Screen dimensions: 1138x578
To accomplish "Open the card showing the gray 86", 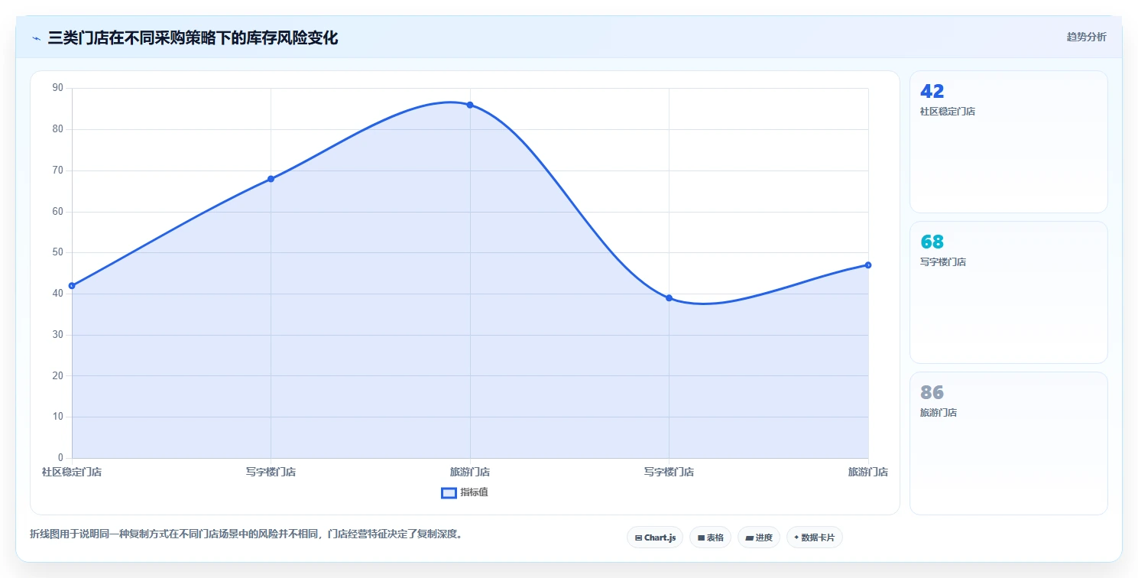I will point(1008,443).
